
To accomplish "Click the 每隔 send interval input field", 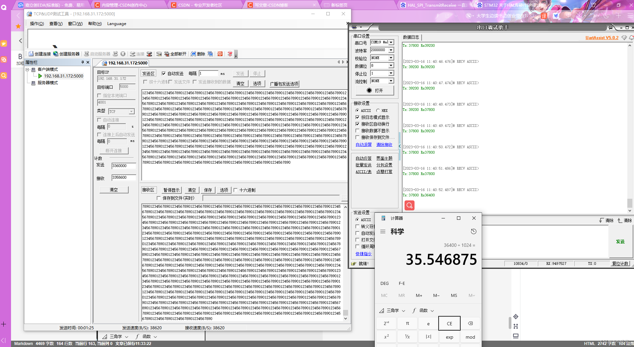I will click(x=208, y=73).
